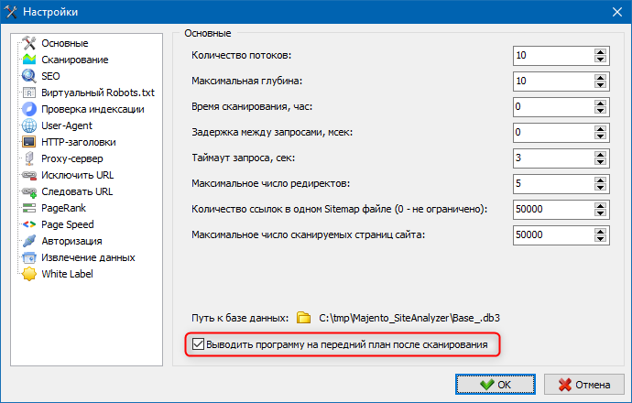Increase Количество потоков value
Image resolution: width=632 pixels, height=403 pixels.
[600, 52]
